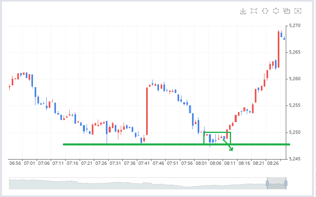
Task: Click the 07:56 time axis label
Action: 187,163
